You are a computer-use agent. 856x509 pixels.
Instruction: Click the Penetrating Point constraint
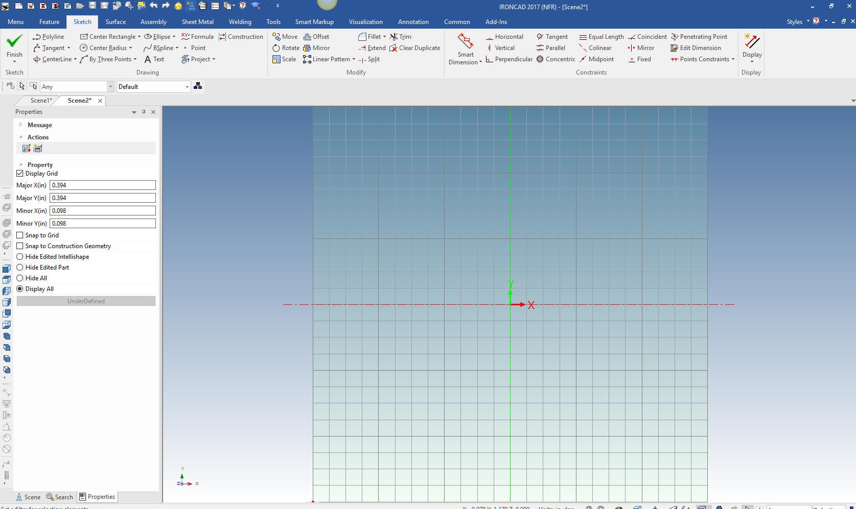coord(699,37)
